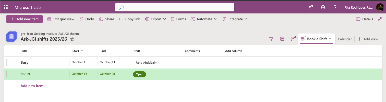Open the Export dropdown
This screenshot has height=102, width=386.
[155, 19]
